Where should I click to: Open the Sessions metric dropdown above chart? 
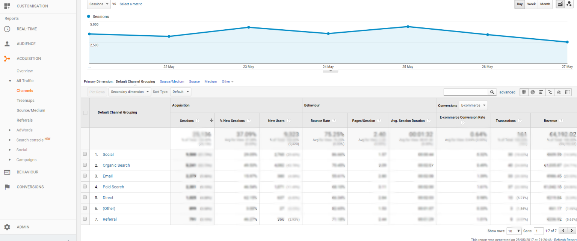click(99, 4)
